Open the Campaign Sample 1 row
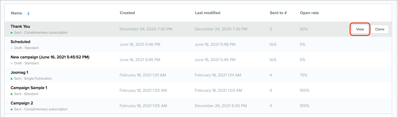Screen dimensions: 398x118 tap(29, 88)
